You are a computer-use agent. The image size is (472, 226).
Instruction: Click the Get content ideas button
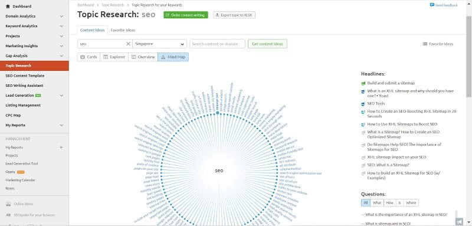pyautogui.click(x=267, y=44)
